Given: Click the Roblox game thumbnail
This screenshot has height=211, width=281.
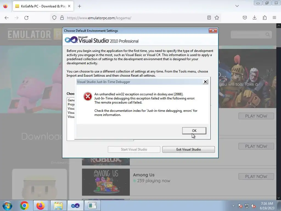Looking at the screenshot, I should (x=106, y=162).
